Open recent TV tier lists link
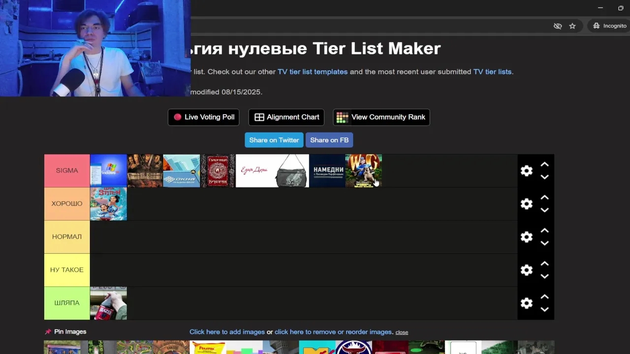630x354 pixels. pyautogui.click(x=492, y=72)
